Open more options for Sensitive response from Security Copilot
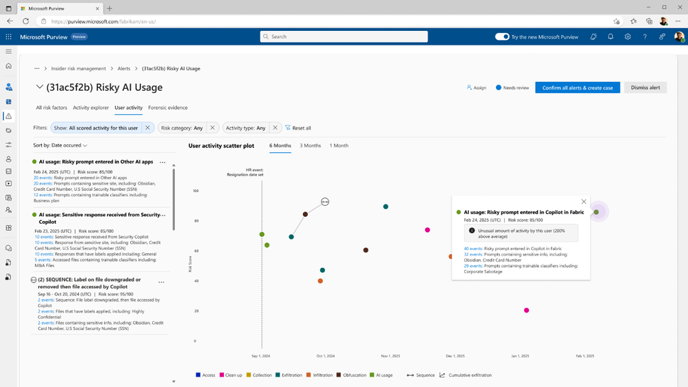The image size is (688, 387). (x=163, y=215)
